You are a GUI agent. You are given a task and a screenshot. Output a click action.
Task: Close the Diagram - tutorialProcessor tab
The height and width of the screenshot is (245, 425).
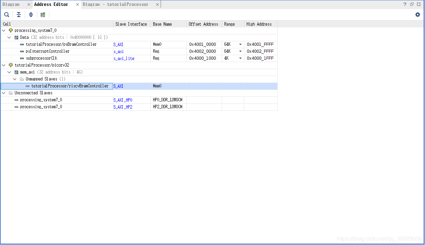[x=157, y=5]
